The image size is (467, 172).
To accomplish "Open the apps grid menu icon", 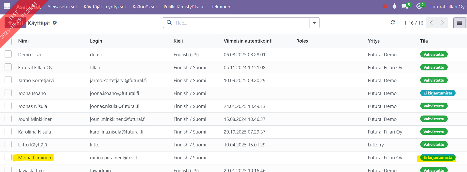I will 7,6.
